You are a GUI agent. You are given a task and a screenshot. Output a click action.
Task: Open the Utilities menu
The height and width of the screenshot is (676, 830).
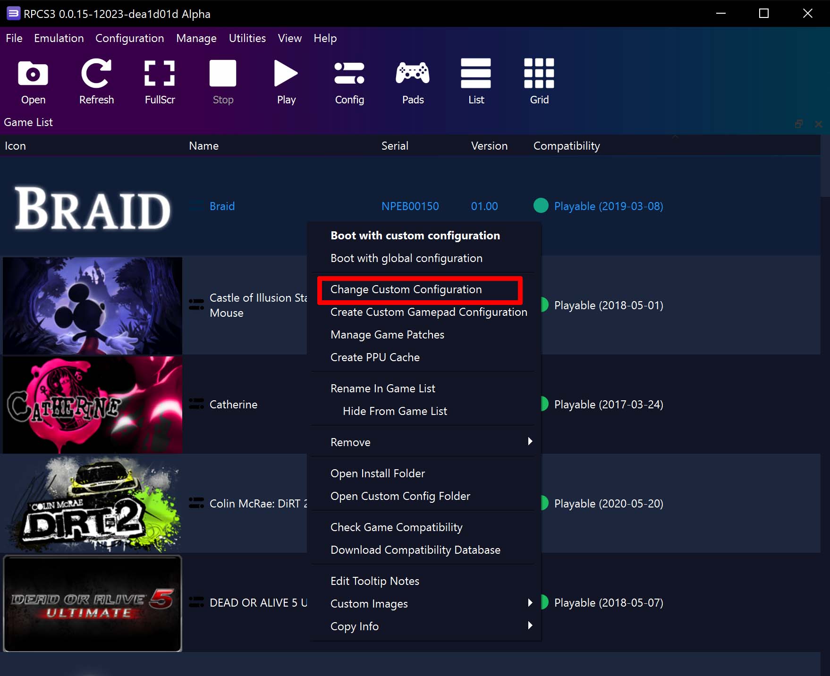tap(247, 38)
